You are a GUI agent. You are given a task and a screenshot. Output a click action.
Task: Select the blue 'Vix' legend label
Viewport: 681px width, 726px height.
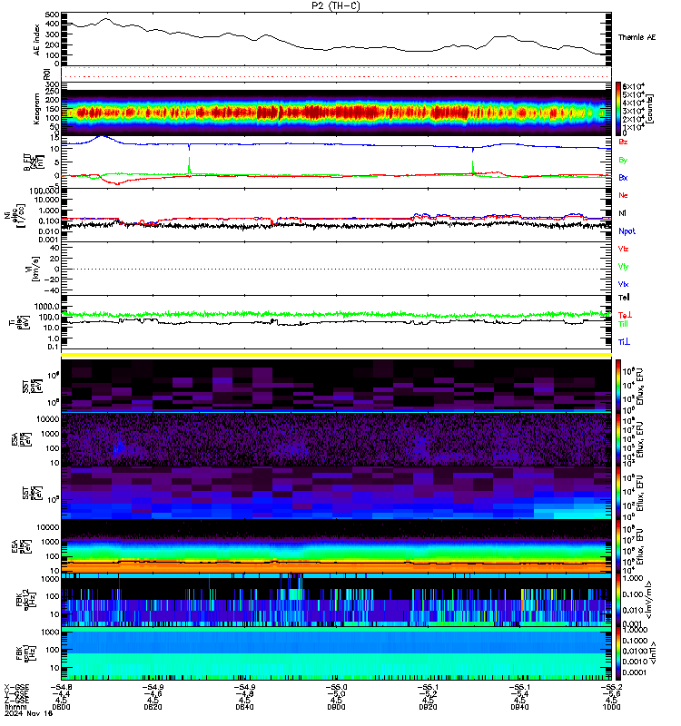[x=623, y=284]
